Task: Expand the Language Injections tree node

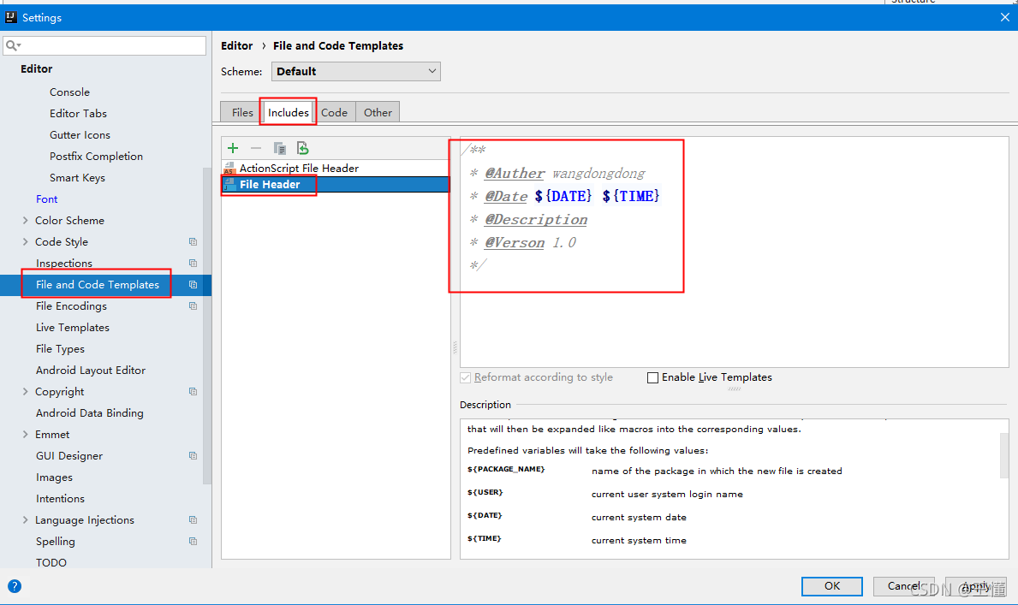Action: point(26,520)
